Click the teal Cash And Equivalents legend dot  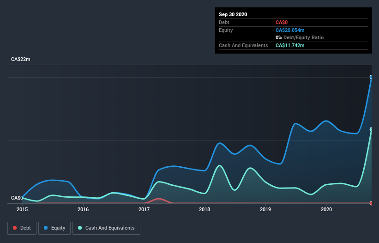point(80,228)
